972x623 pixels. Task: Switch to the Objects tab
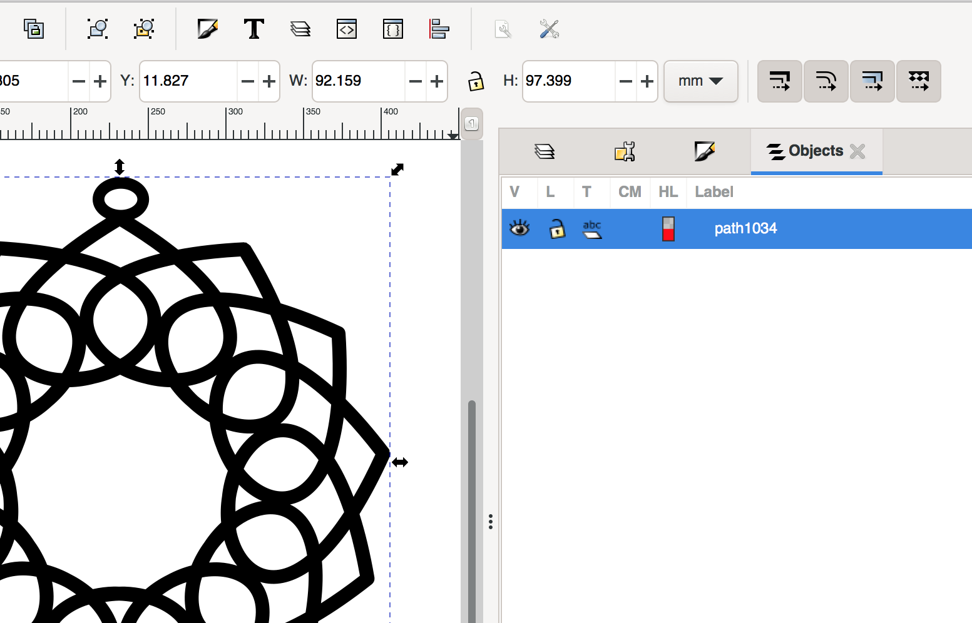[x=806, y=151]
